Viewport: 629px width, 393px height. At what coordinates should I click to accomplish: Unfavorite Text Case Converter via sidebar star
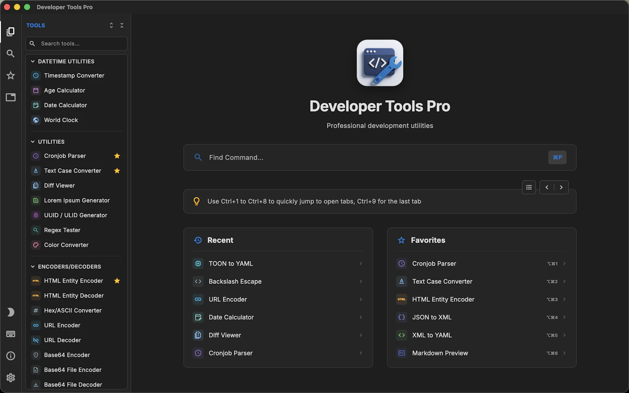[117, 171]
